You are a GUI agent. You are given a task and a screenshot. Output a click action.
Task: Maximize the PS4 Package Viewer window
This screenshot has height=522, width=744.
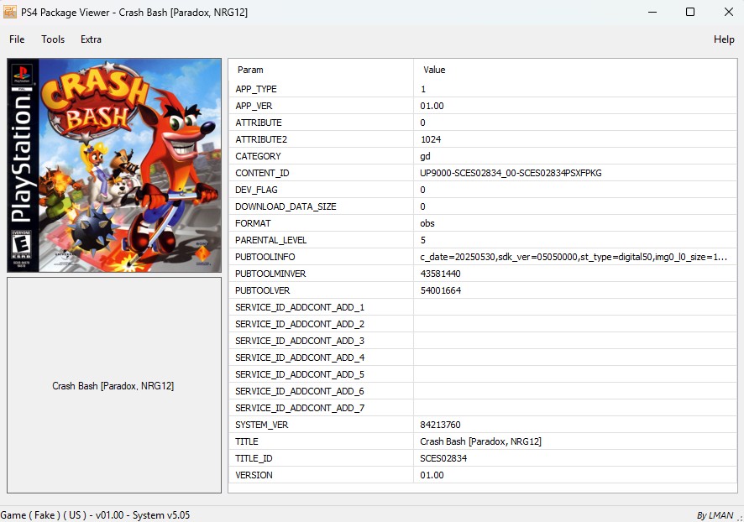(690, 12)
